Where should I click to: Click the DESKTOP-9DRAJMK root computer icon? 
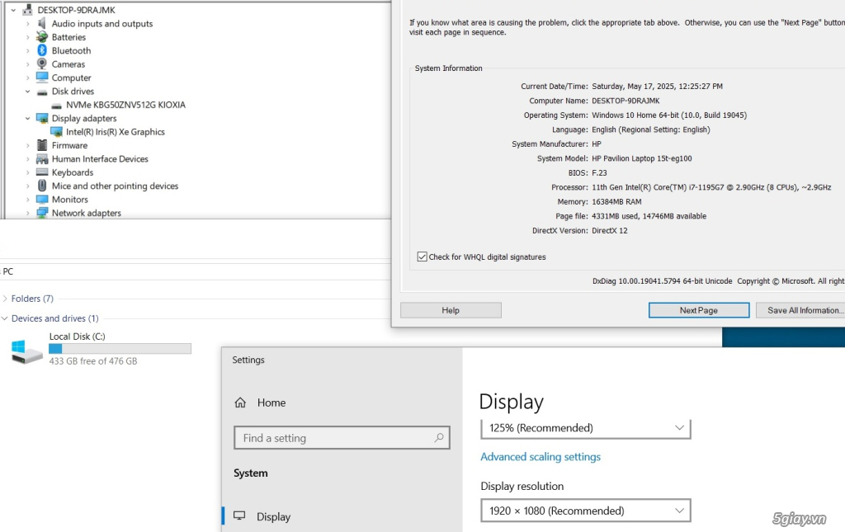point(27,10)
